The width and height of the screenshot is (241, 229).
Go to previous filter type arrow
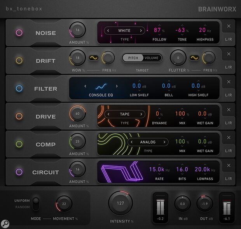point(85,86)
